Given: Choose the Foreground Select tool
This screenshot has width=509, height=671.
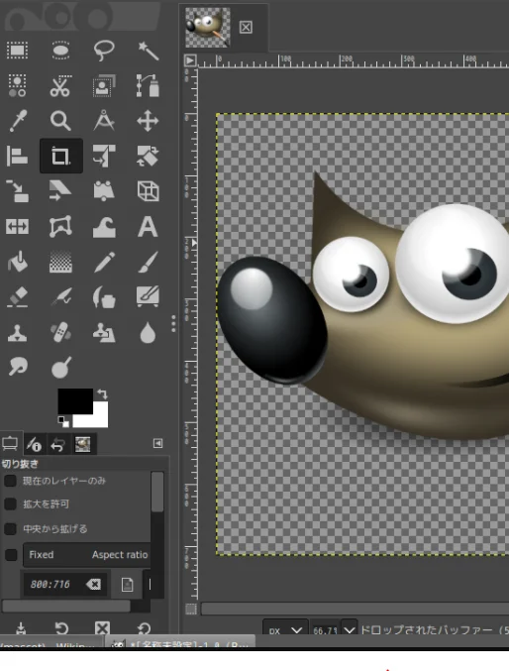Looking at the screenshot, I should coord(104,85).
